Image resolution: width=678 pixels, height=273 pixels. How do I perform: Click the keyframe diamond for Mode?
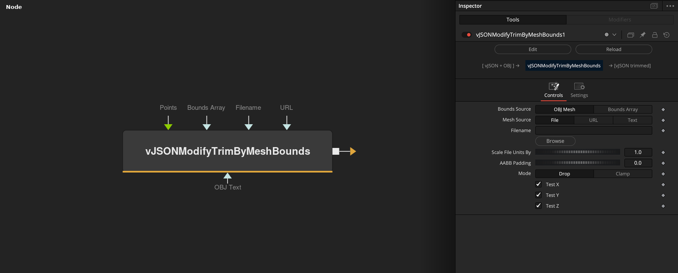pos(663,174)
